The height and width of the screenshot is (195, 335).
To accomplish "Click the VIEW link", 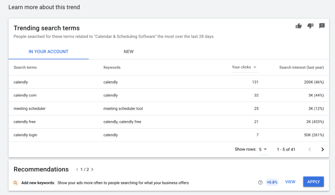I will coord(290,182).
